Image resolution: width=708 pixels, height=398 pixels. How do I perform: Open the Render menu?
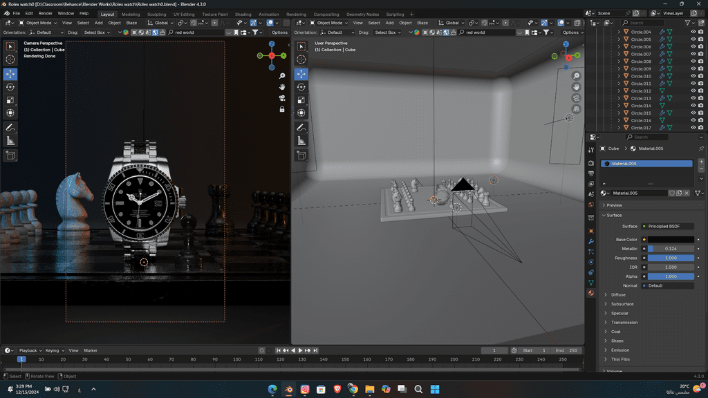coord(46,13)
